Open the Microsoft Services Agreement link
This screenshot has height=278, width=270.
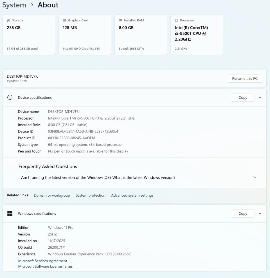click(x=43, y=261)
